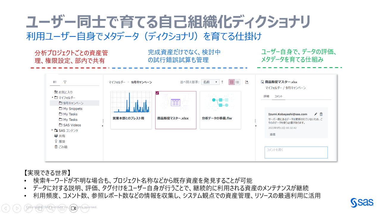
Task: Select the コメント tab
Action: click(278, 96)
